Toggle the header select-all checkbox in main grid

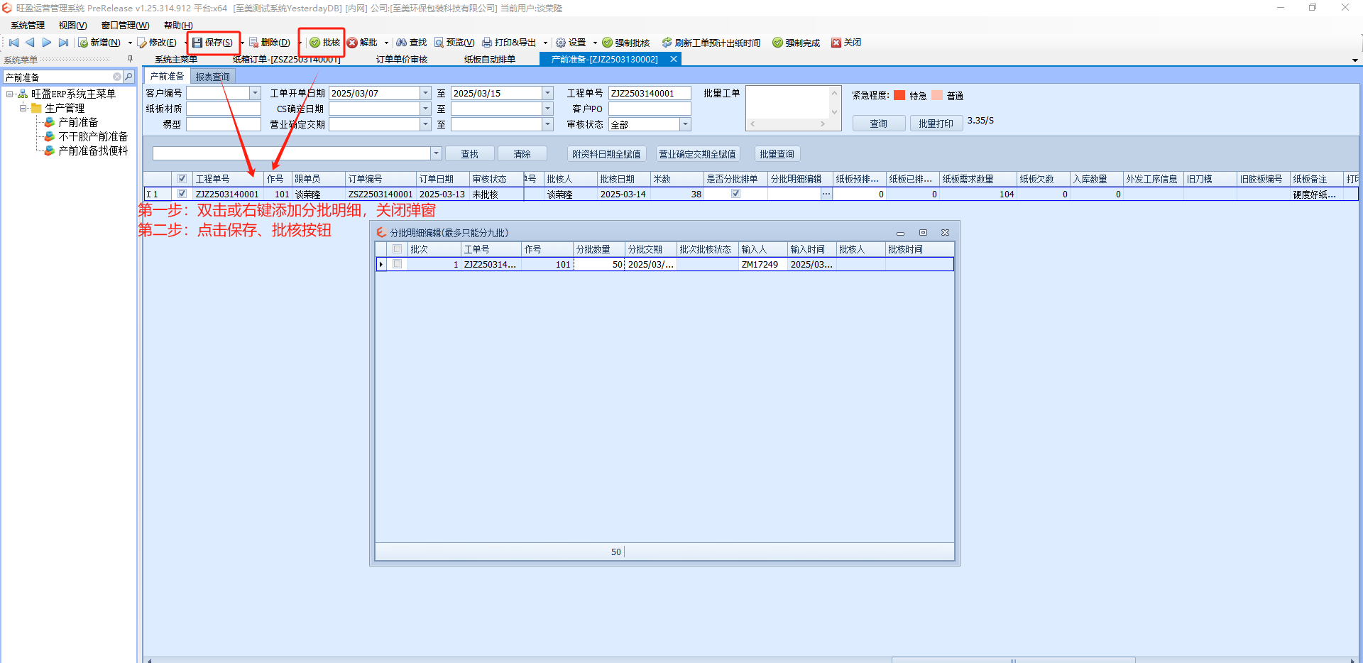pos(182,179)
